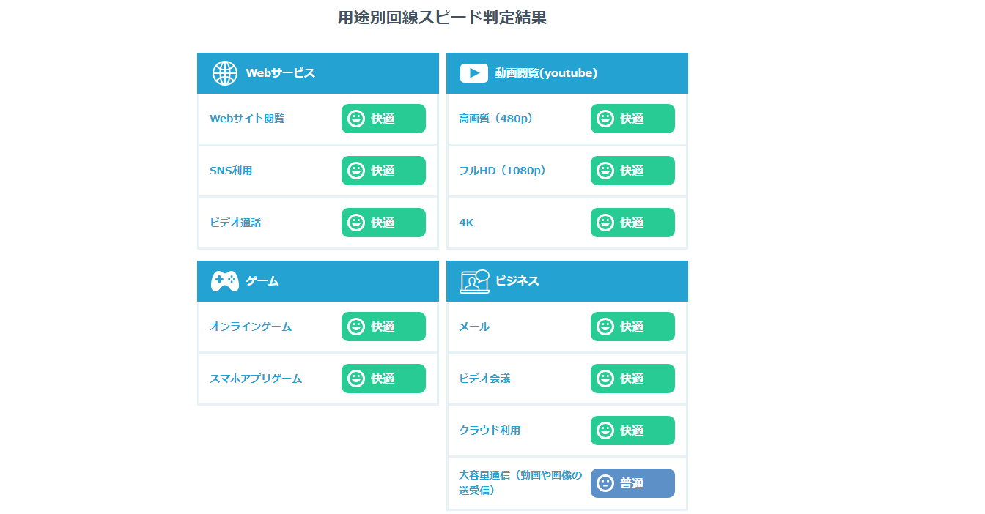Click the 快適 badge for クラウド利用

[x=632, y=431]
